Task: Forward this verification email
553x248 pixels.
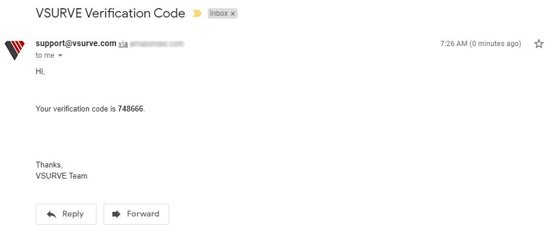Action: click(136, 214)
